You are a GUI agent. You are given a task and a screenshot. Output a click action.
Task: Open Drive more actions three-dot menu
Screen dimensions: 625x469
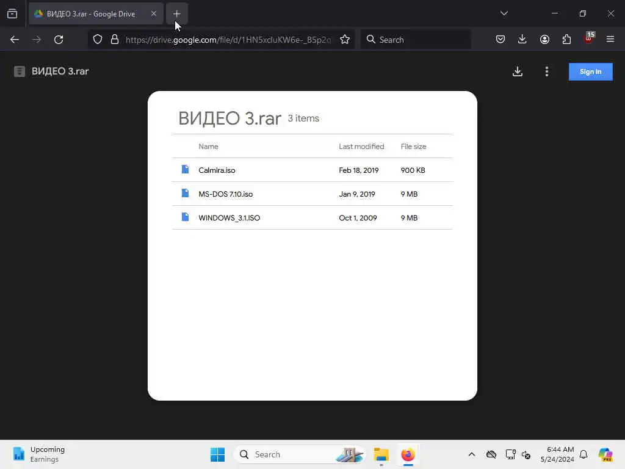tap(546, 71)
